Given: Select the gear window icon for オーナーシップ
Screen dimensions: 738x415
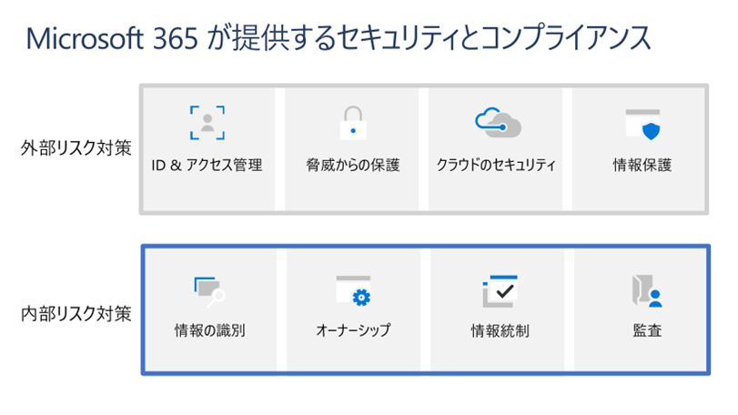Looking at the screenshot, I should click(354, 290).
